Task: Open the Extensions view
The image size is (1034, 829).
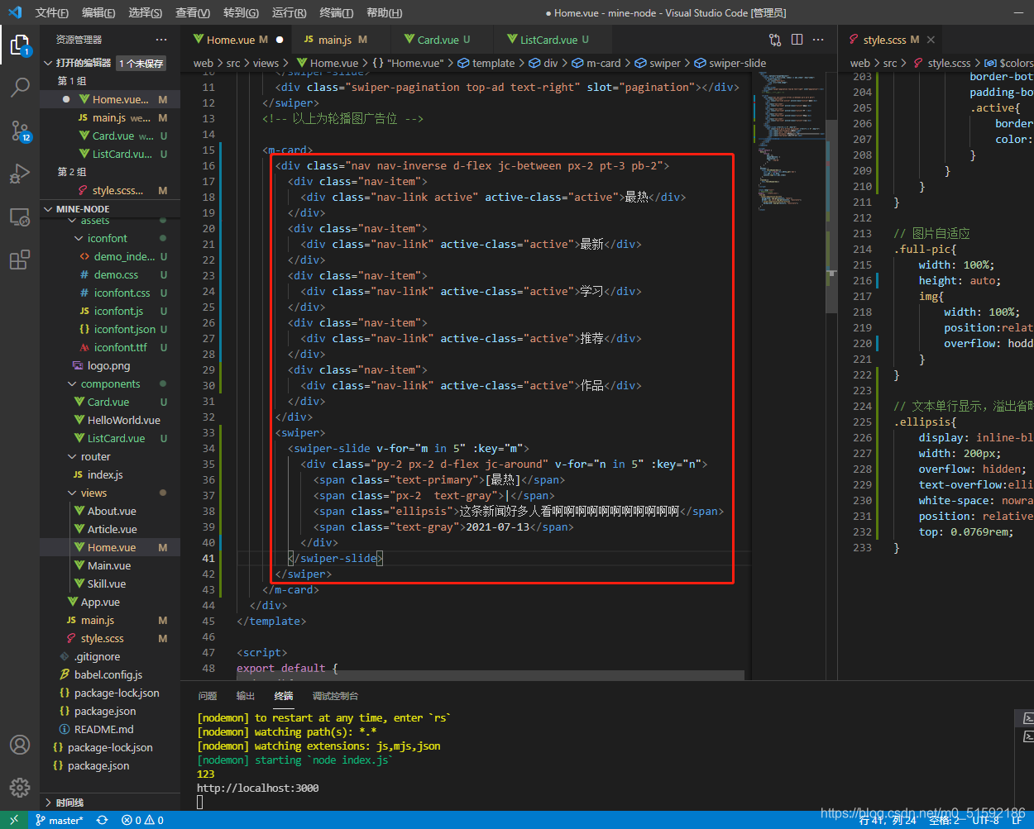Action: pyautogui.click(x=20, y=260)
